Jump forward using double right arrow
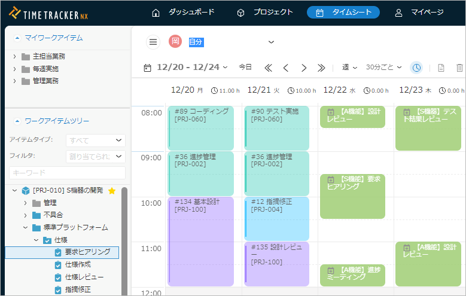 321,68
